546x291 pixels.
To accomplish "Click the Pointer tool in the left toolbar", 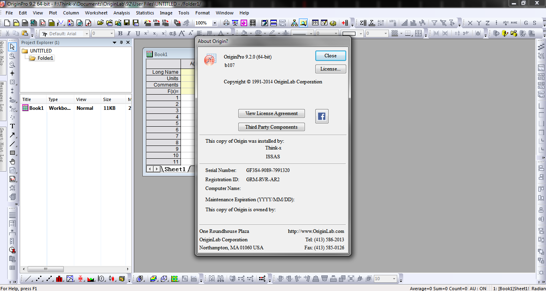I will tap(12, 47).
